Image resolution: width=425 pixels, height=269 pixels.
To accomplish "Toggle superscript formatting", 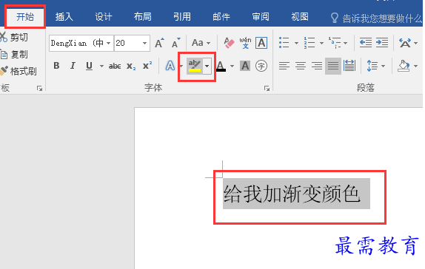I will click(x=147, y=65).
